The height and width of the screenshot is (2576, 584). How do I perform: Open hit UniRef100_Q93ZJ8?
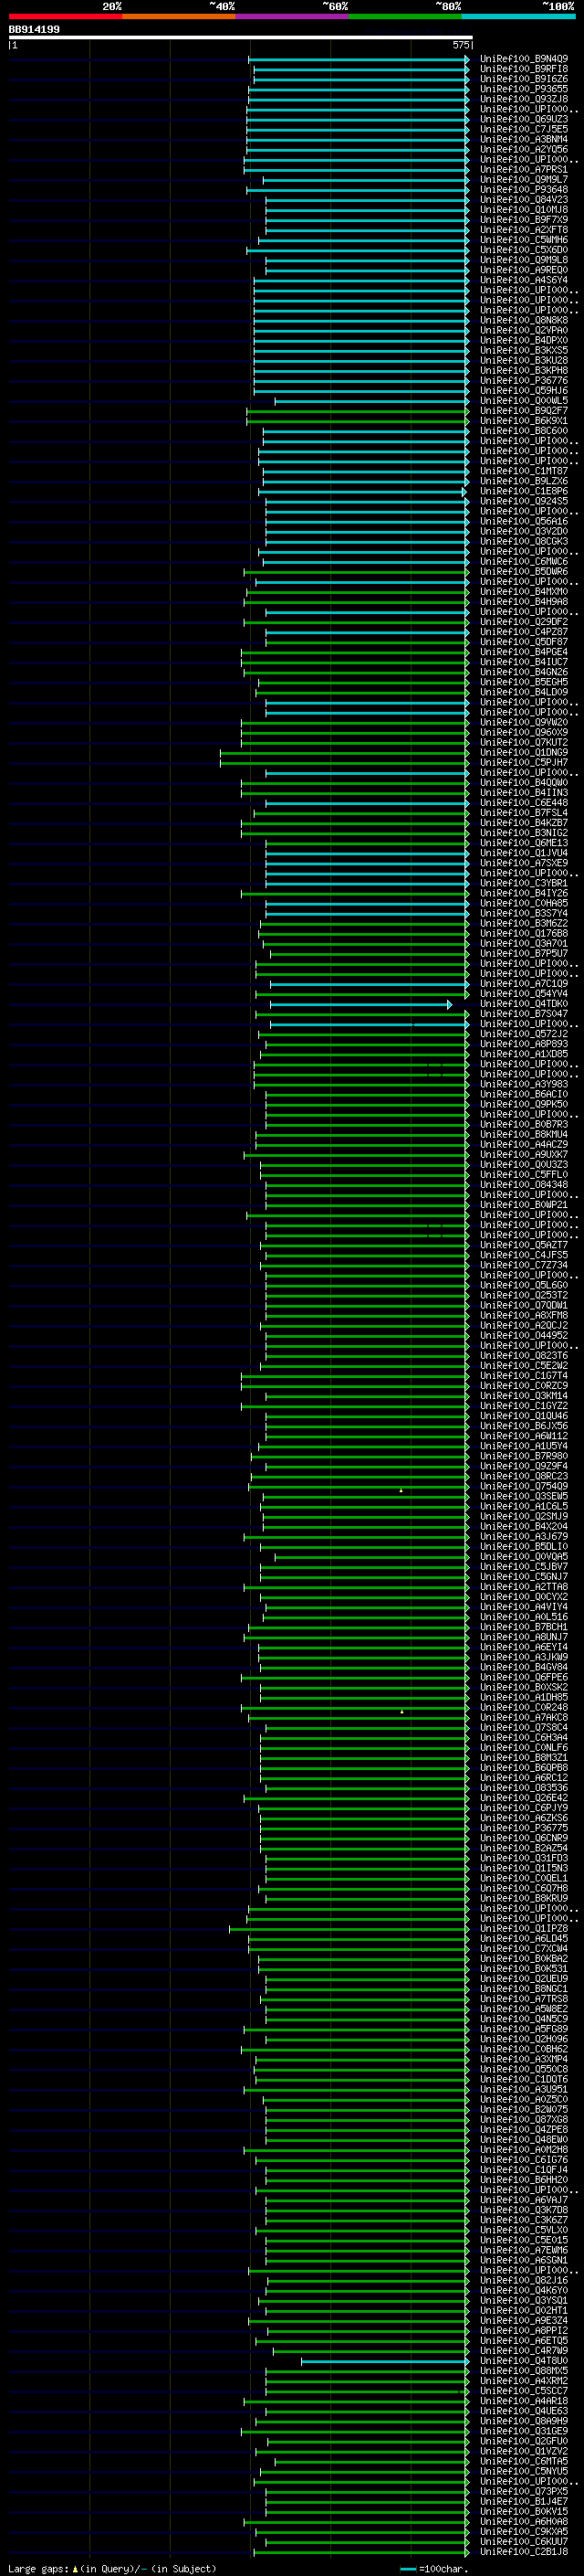click(523, 99)
